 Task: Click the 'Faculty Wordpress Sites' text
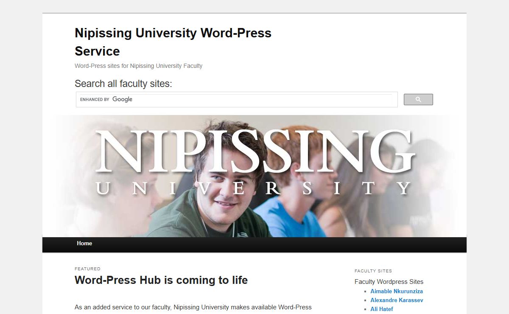[389, 282]
